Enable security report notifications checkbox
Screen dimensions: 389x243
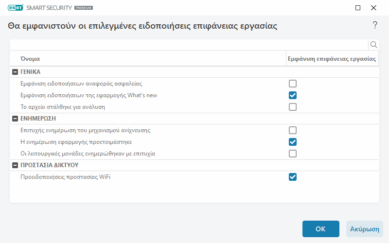293,84
